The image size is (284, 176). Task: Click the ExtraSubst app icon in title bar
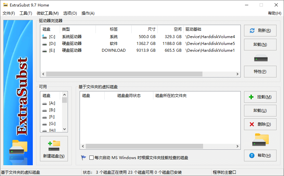click(6, 5)
